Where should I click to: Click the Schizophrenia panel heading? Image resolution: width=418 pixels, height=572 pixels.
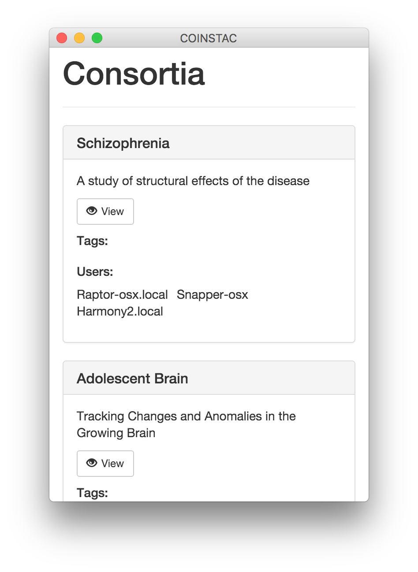coord(123,143)
